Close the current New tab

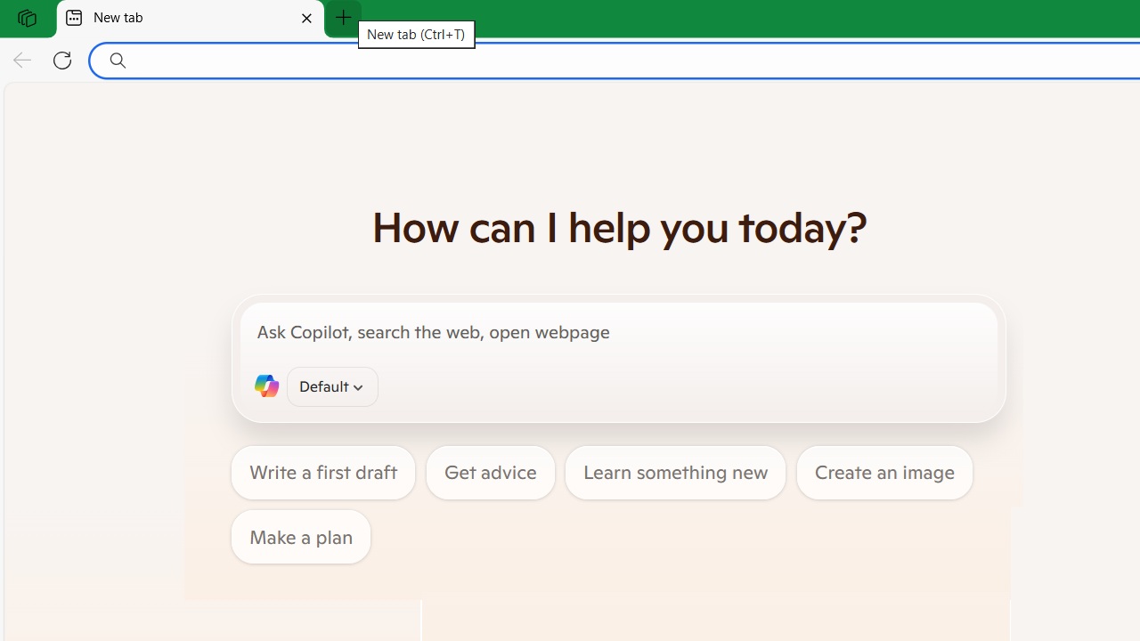coord(306,18)
